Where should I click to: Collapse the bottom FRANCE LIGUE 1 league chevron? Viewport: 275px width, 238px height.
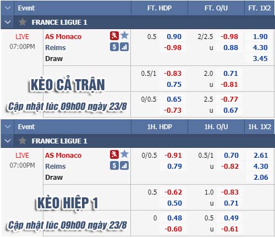8,141
